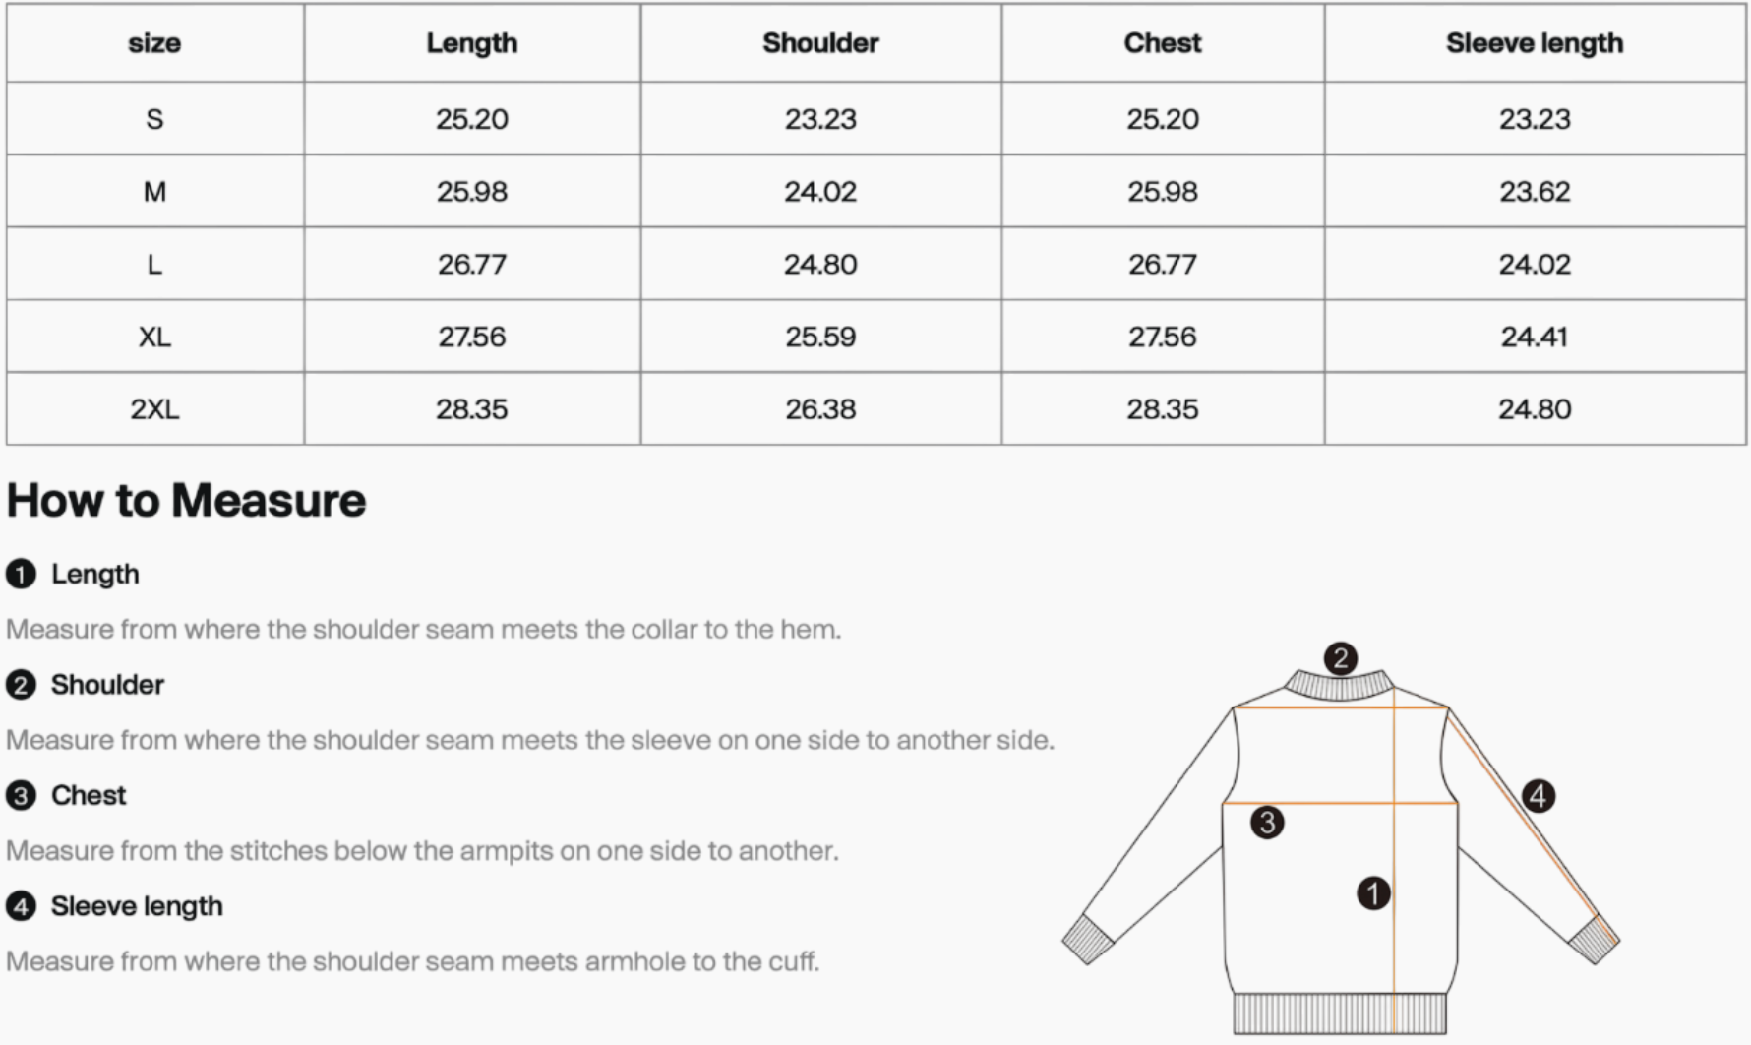Image resolution: width=1751 pixels, height=1045 pixels.
Task: Click the L row Shoulder value 24.80
Action: point(820,264)
